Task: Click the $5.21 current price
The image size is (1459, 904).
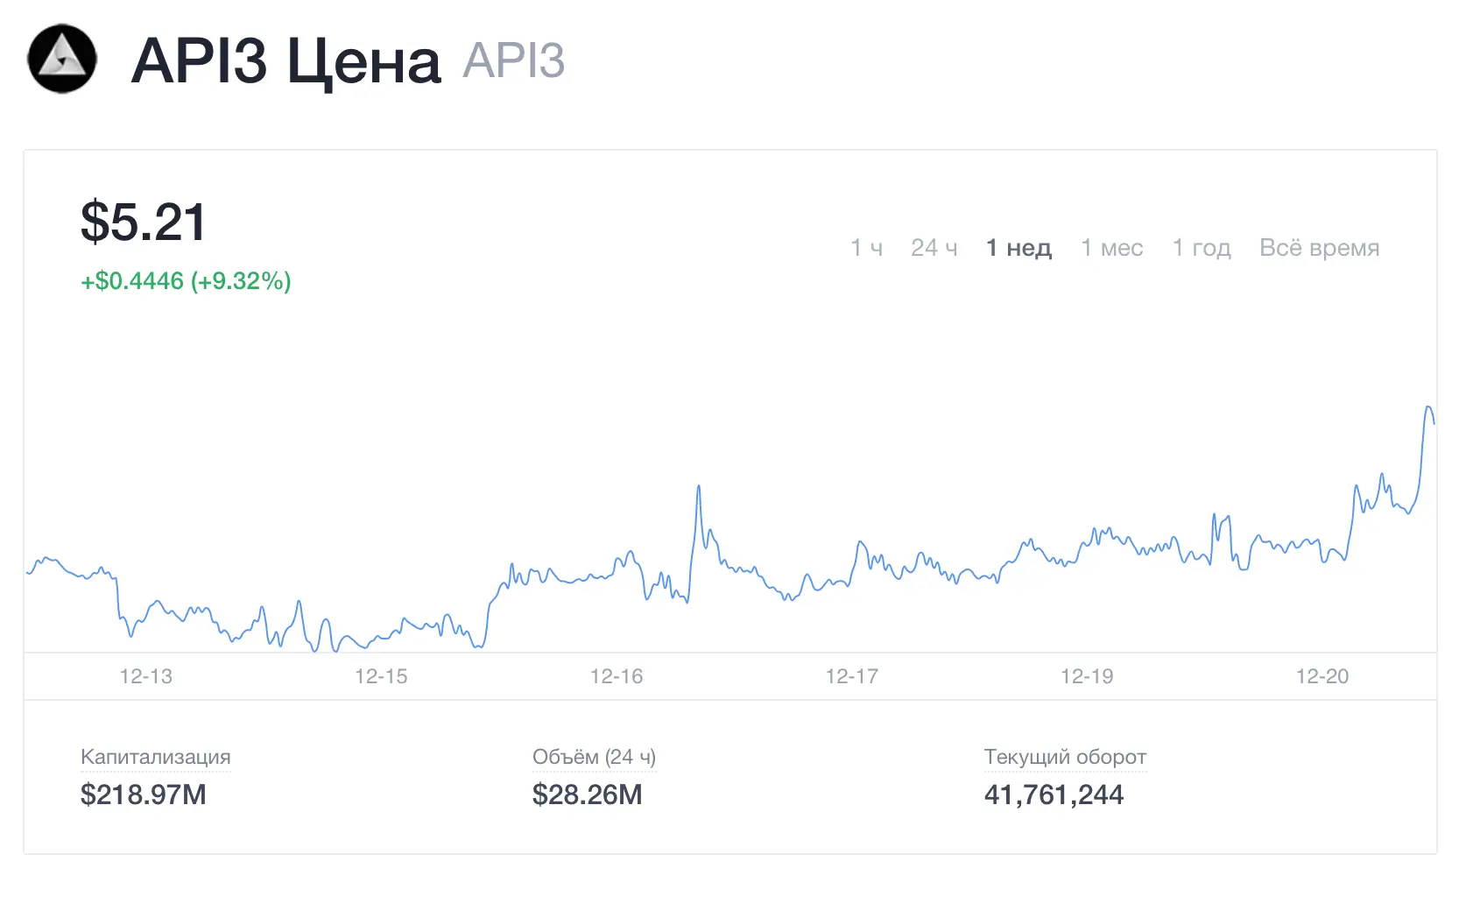Action: click(144, 222)
